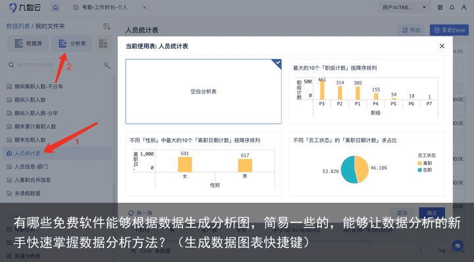474x262 pixels.
Task: Click the table icon beside 期间入职人数-分年
Action: 9,113
